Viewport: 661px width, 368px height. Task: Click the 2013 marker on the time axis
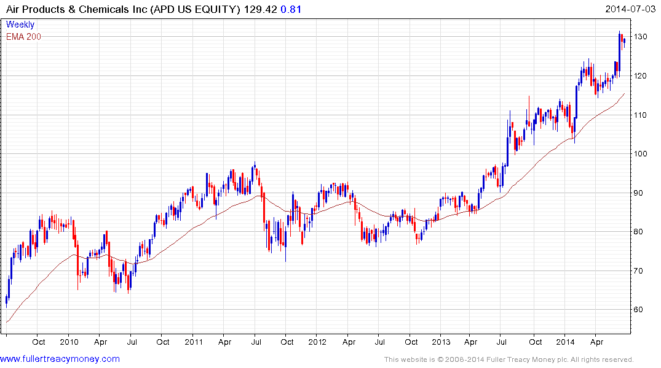(x=441, y=342)
